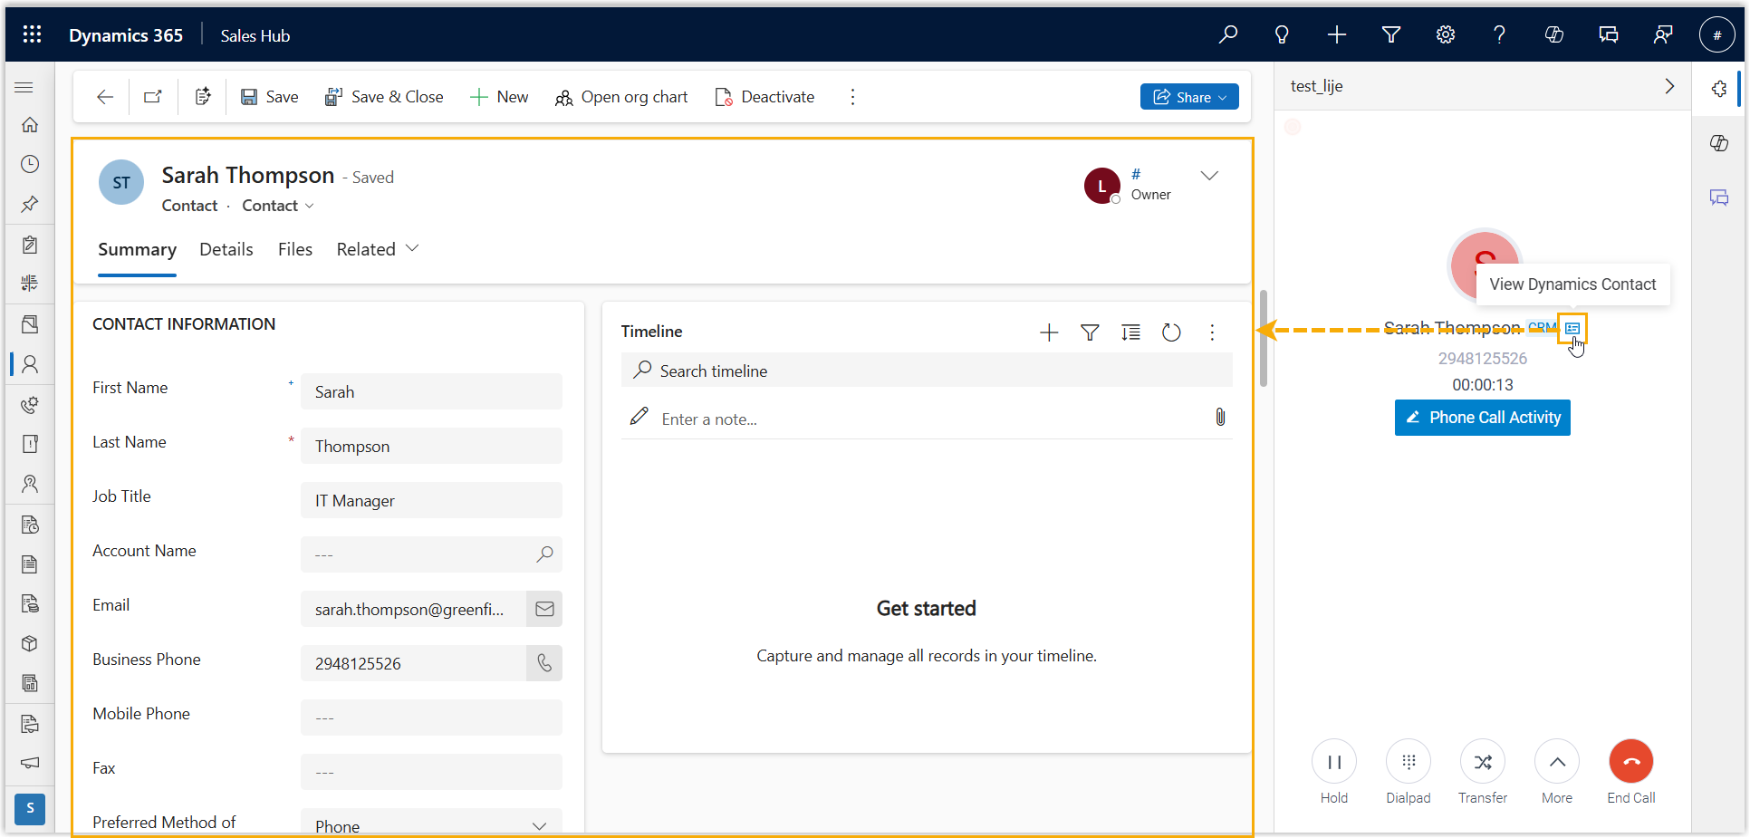This screenshot has height=838, width=1750.
Task: Click the End Call button
Action: 1630,762
